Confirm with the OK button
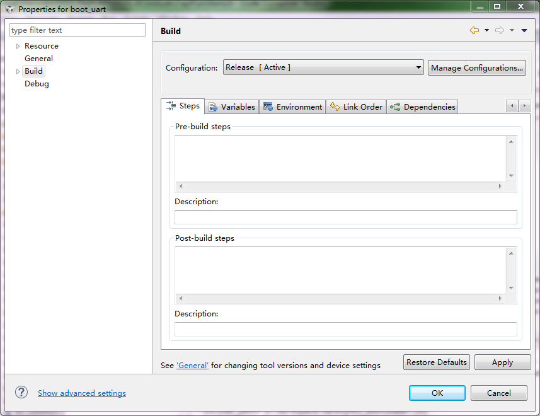The width and height of the screenshot is (540, 416). click(437, 393)
